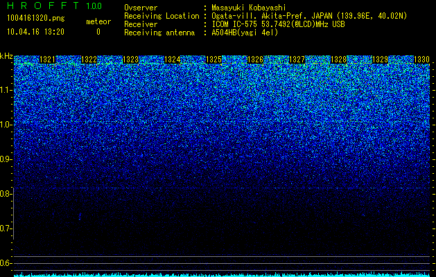
Task: Select the ICOM IC-575 53.7492 MHz USB text
Action: (x=278, y=24)
